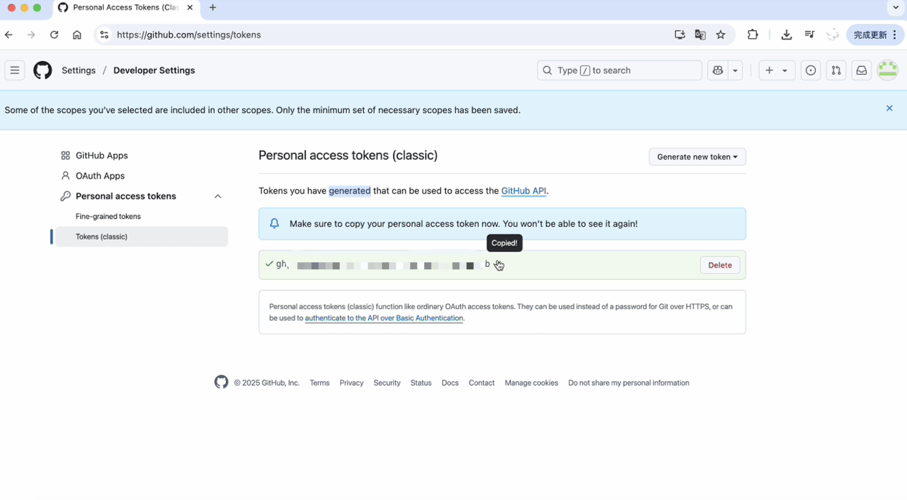Go back to the previous page

click(x=9, y=35)
